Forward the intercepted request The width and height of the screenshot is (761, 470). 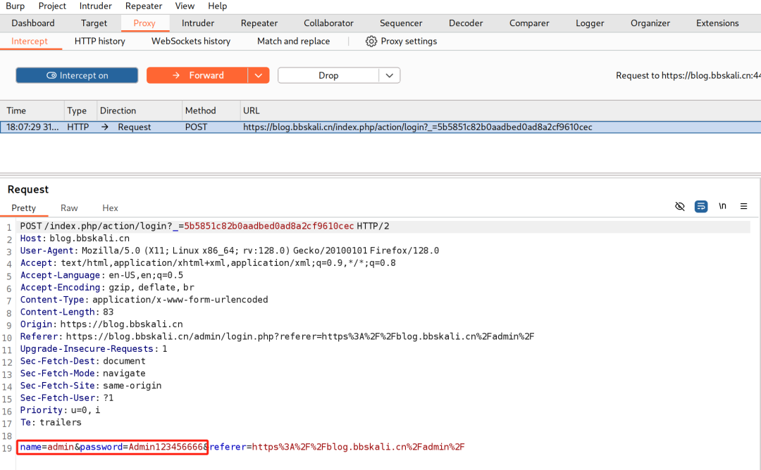pyautogui.click(x=197, y=75)
